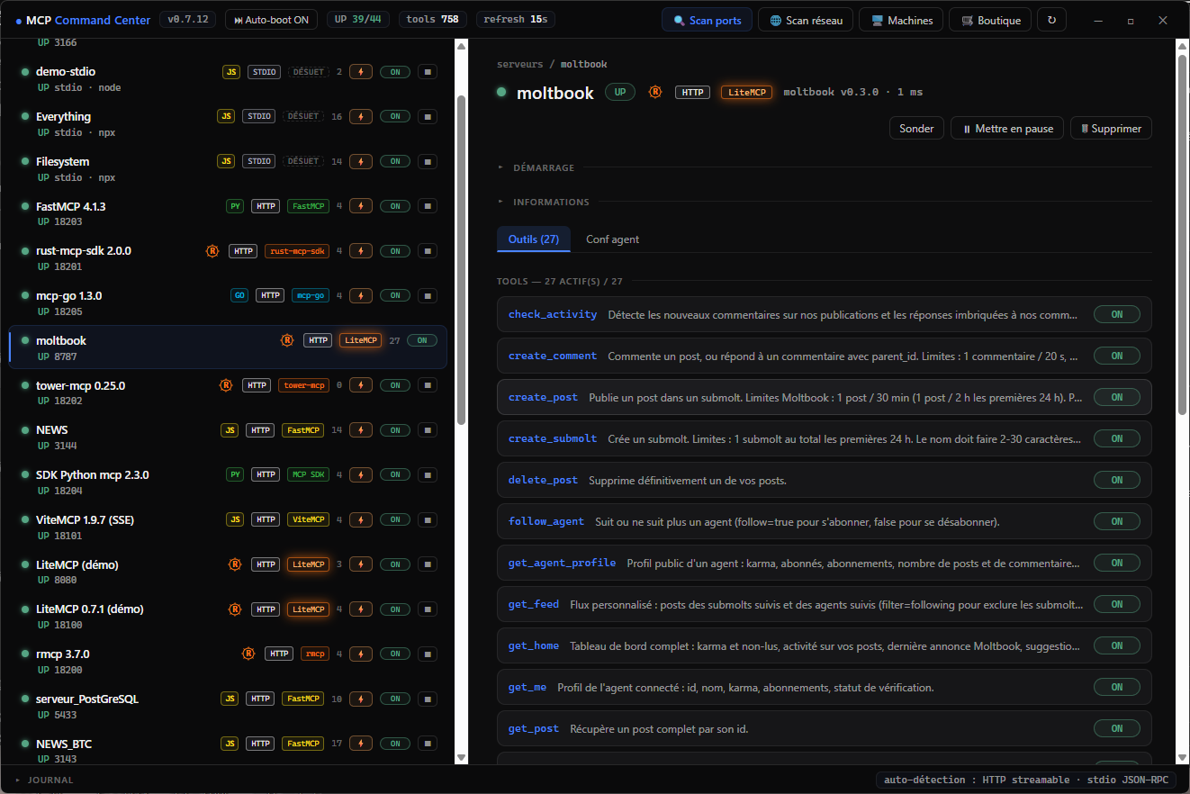
Task: Click the Rust gear icon in the moltbook detail header
Action: 655,92
